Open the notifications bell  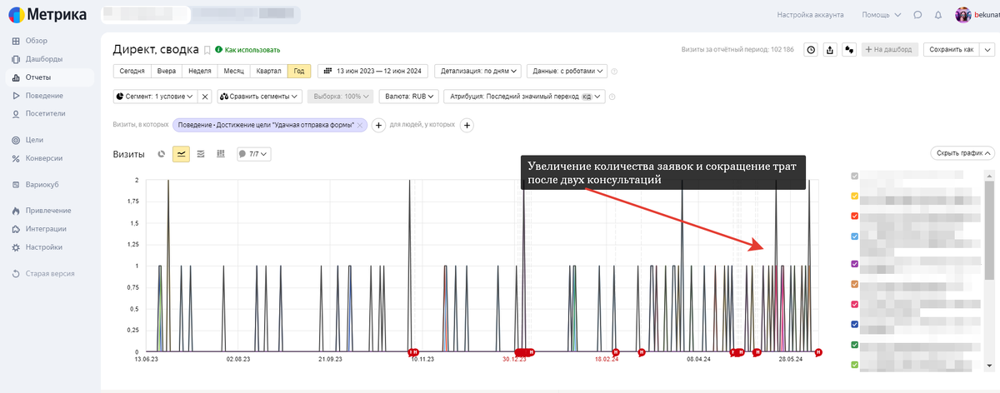pos(938,15)
